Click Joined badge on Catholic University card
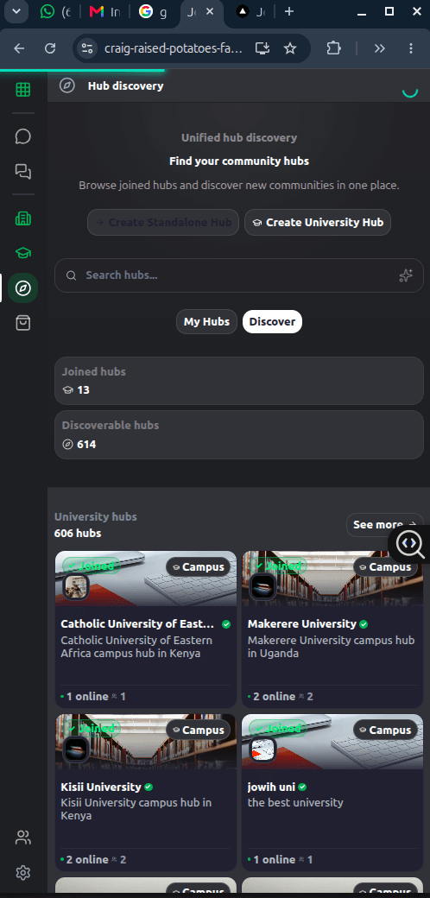 coord(92,566)
